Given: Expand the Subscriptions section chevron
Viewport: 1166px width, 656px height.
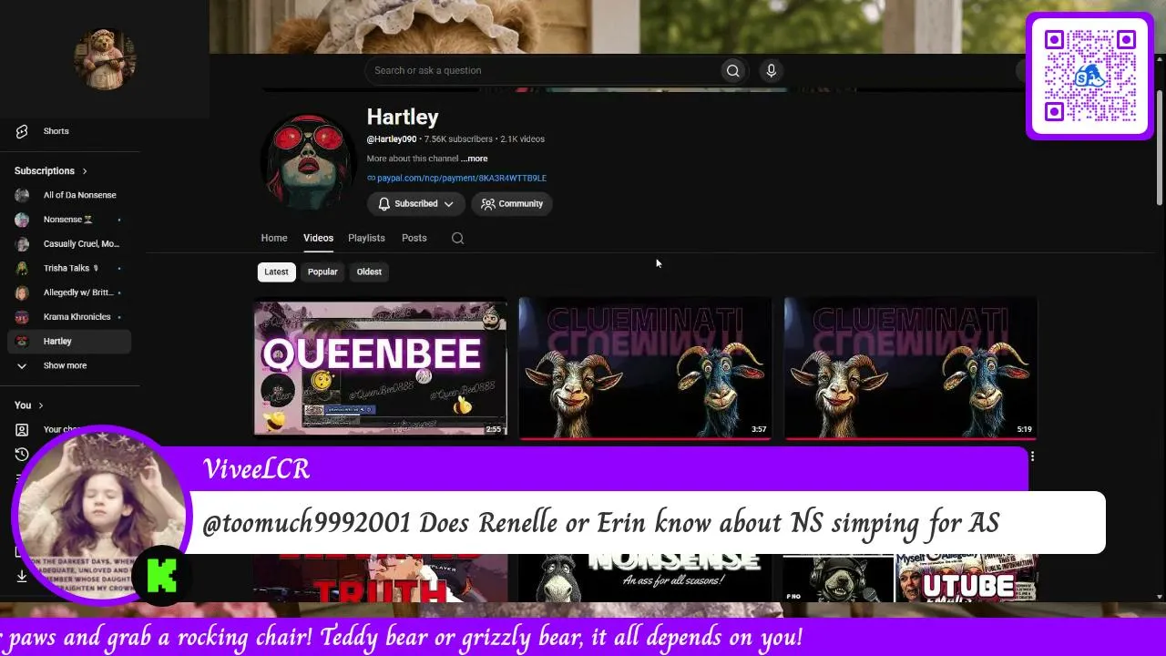Looking at the screenshot, I should (85, 171).
